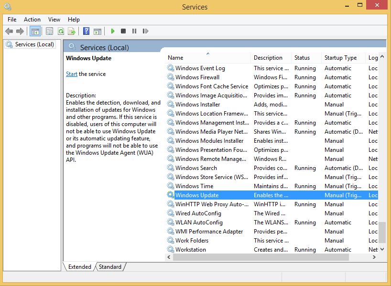The height and width of the screenshot is (286, 391).
Task: Select the Windows Modules Installer service
Action: click(x=272, y=140)
